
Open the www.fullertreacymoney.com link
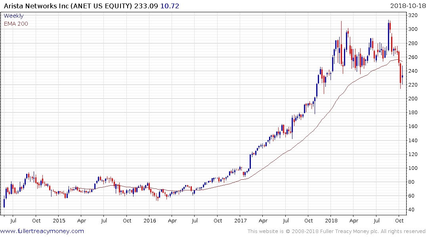tap(42, 231)
